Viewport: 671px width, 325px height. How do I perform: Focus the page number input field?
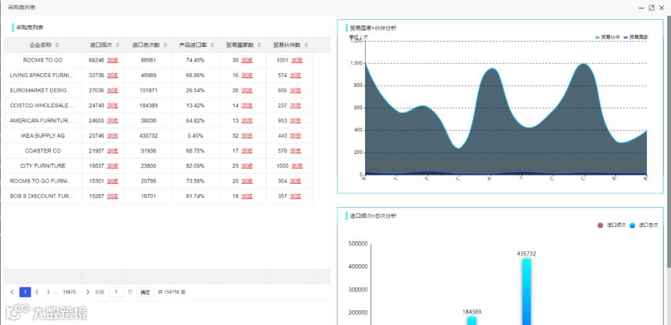coord(116,292)
